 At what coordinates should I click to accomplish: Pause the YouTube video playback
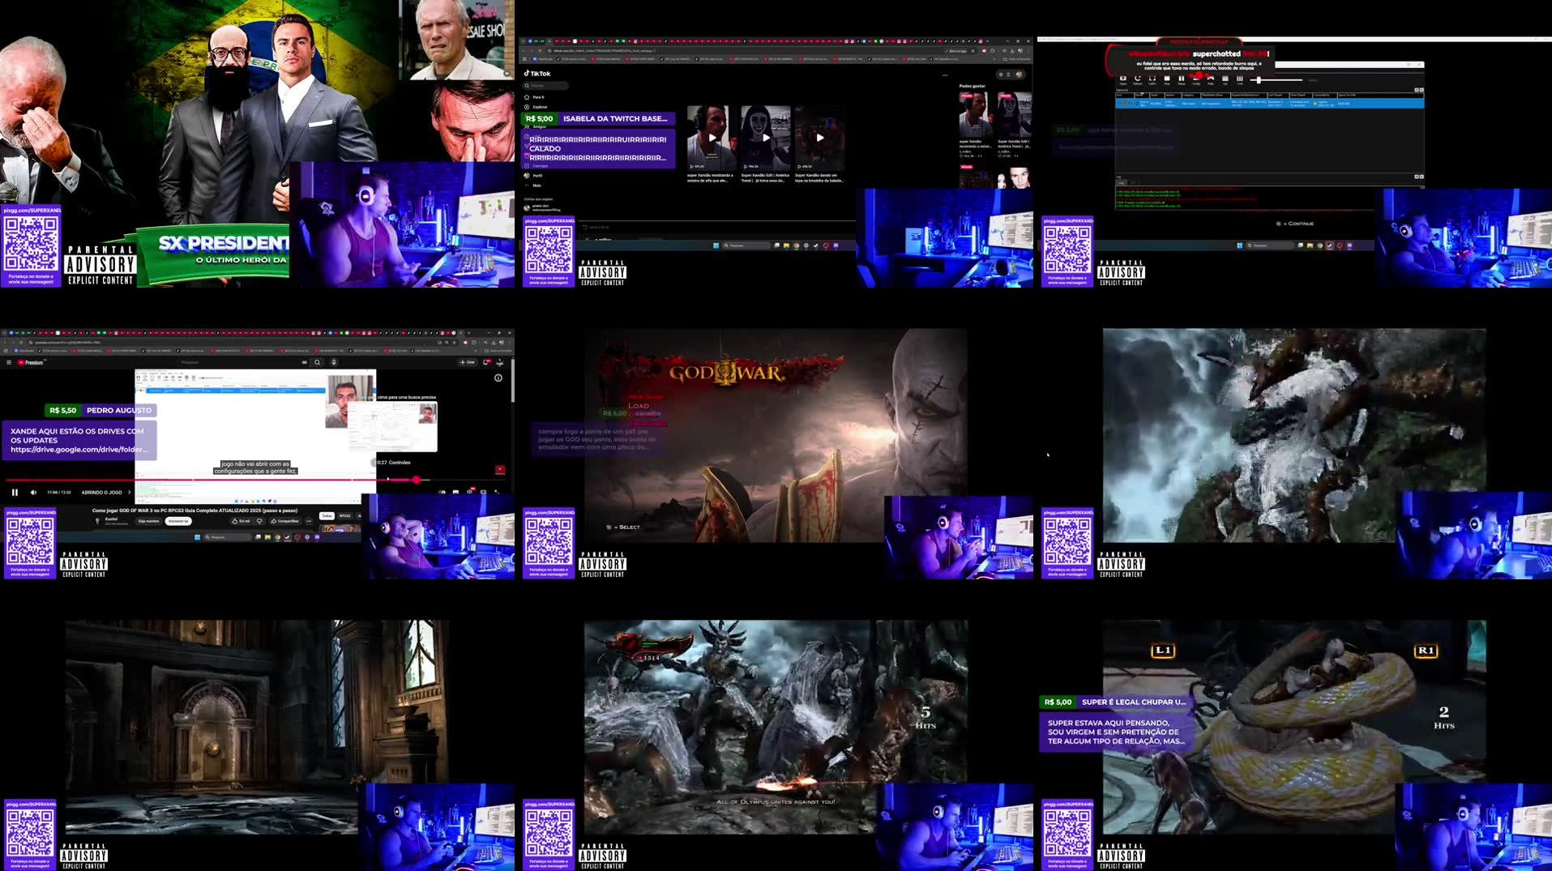[x=15, y=493]
